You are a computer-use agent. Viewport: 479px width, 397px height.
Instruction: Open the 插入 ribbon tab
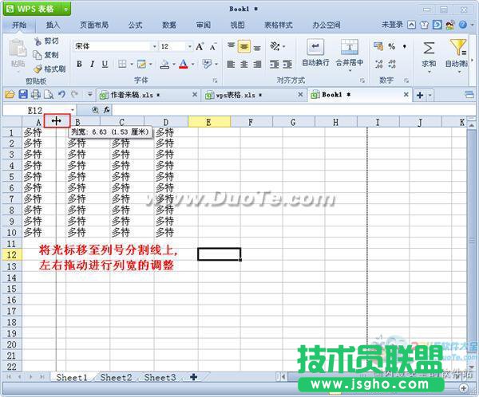click(x=53, y=25)
